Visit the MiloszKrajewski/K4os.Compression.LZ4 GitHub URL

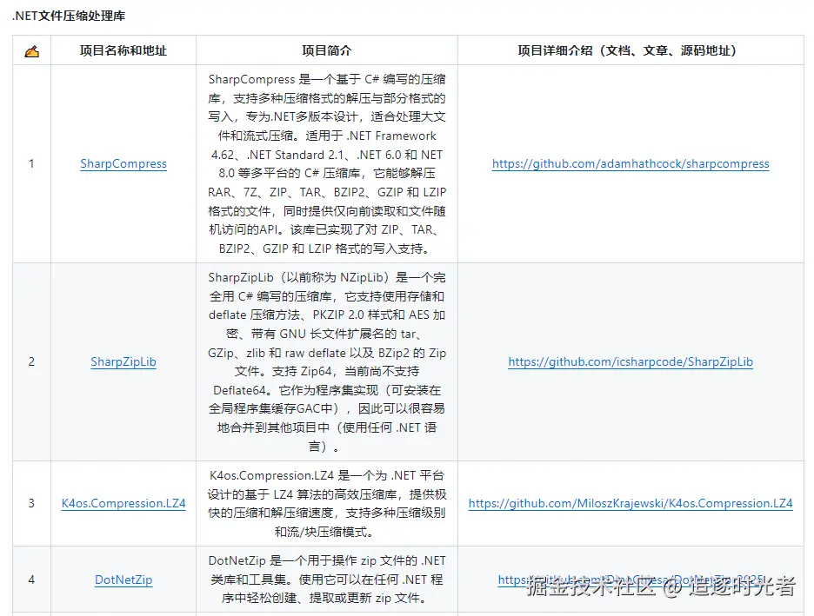(631, 503)
